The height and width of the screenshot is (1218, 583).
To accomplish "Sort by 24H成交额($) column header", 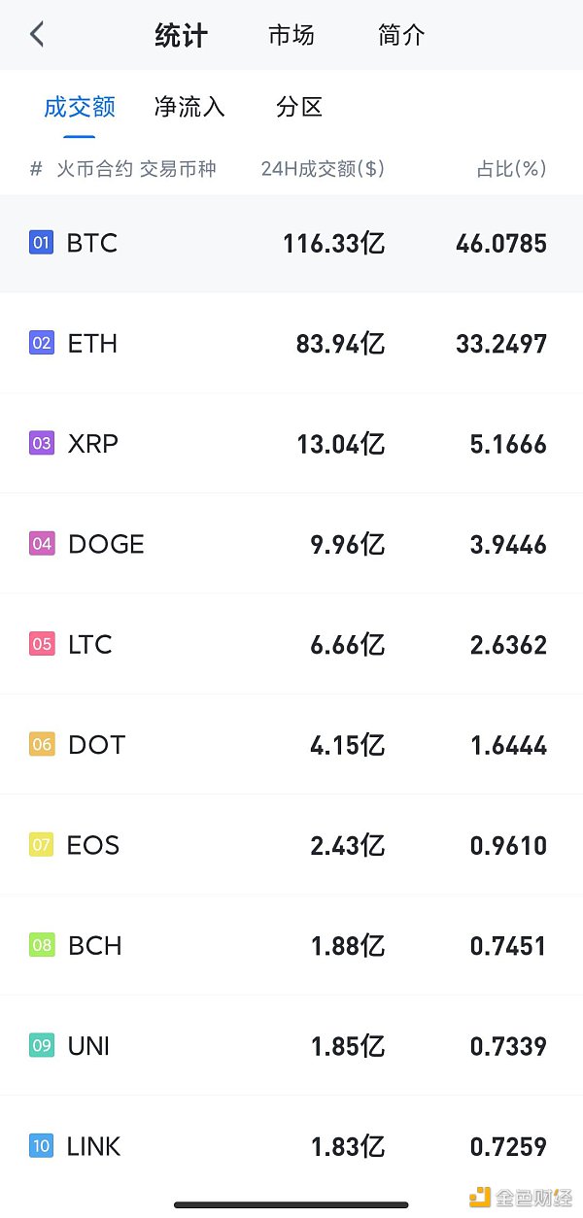I will [323, 169].
